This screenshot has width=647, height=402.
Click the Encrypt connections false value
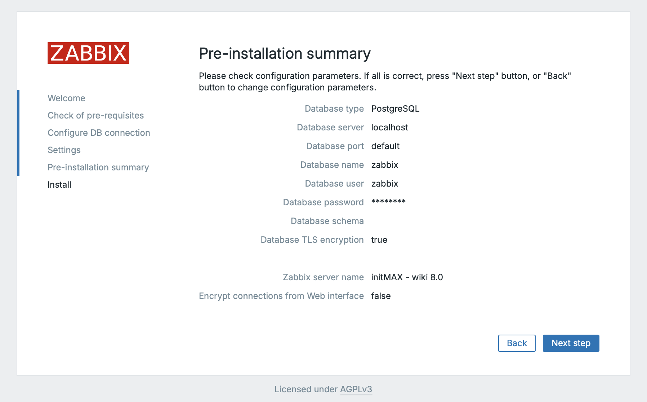point(381,296)
